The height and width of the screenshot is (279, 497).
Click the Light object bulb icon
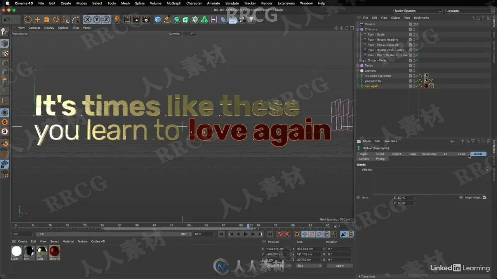pos(251,19)
